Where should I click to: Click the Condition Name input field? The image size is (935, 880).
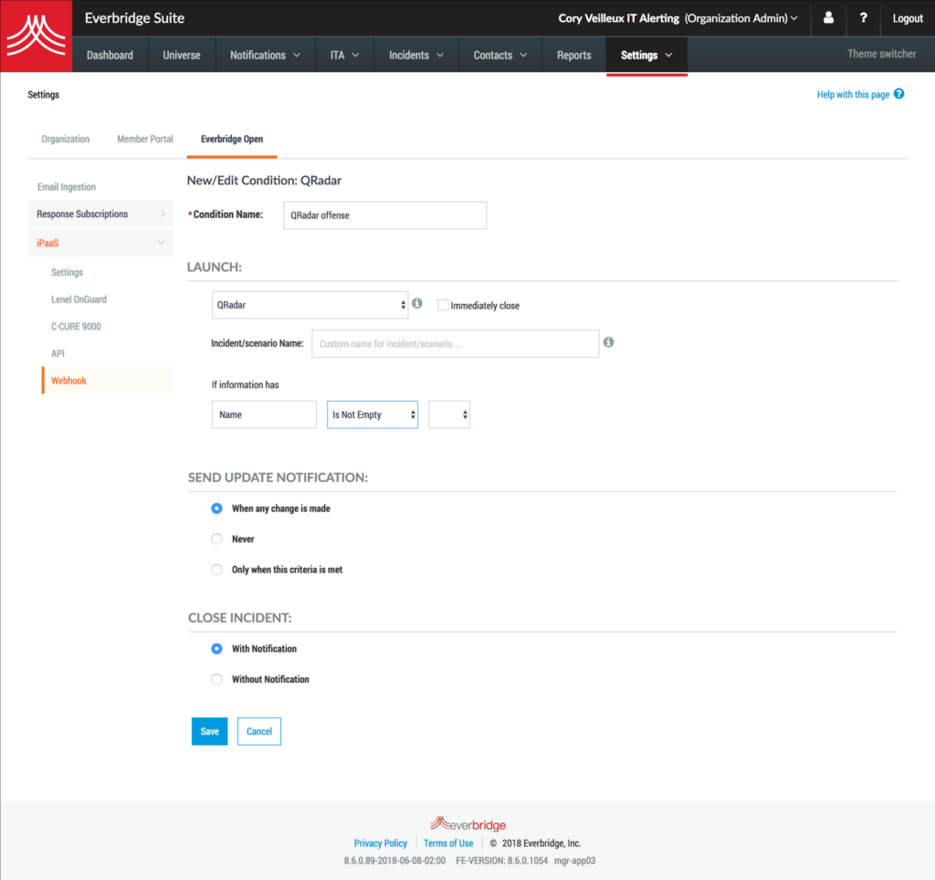(384, 215)
